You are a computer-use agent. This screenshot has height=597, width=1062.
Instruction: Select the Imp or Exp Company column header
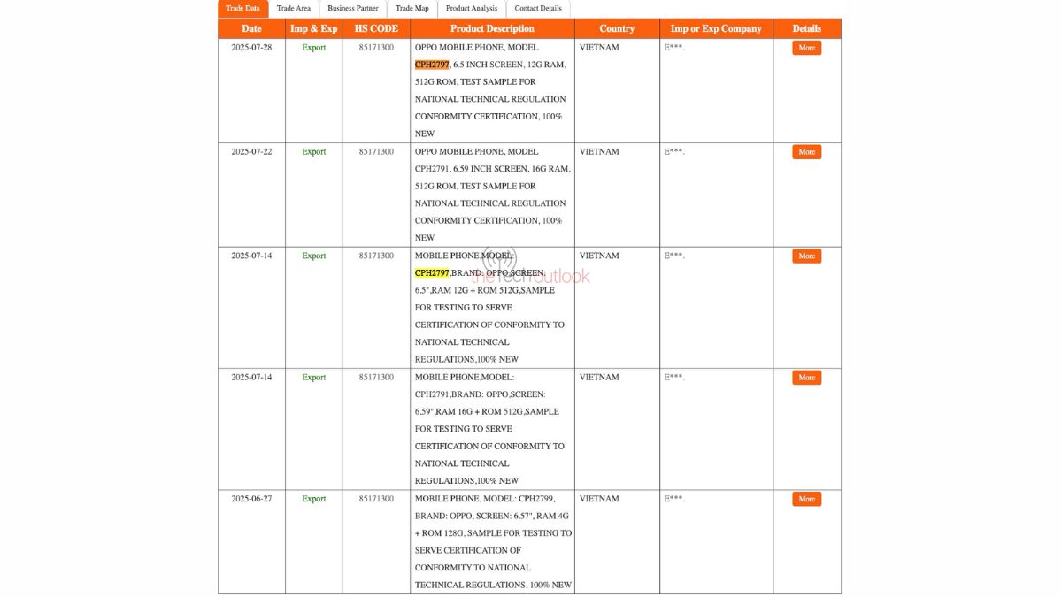pos(717,28)
